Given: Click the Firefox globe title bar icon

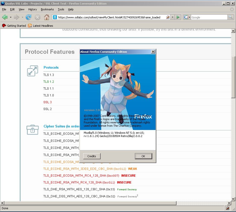Looking at the screenshot, I should 3,3.
